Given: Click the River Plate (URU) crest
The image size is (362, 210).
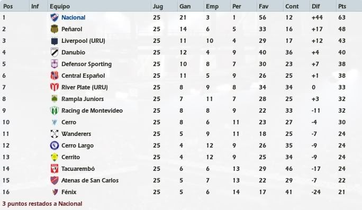Looking at the screenshot, I should pos(55,87).
